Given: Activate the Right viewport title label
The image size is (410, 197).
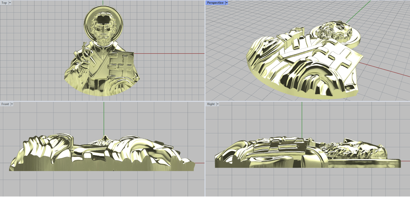Looking at the screenshot, I should coord(211,104).
